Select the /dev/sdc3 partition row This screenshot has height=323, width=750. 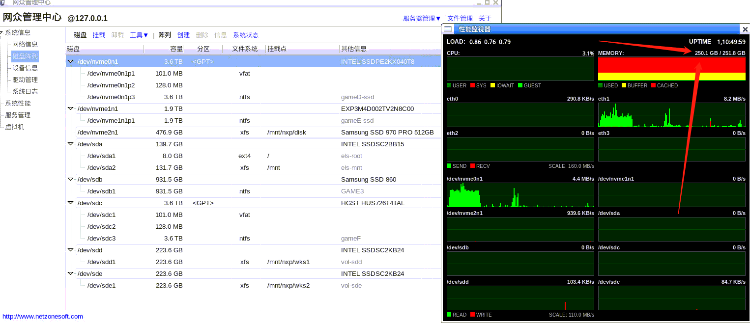click(254, 239)
